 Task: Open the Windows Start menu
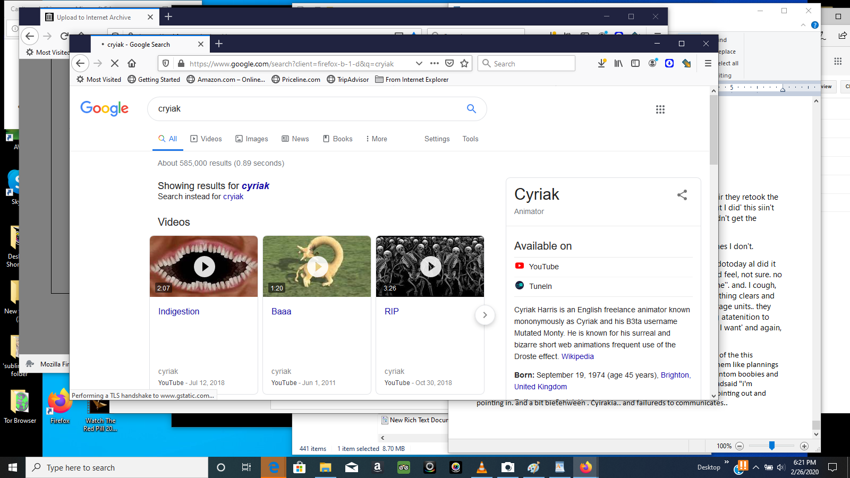tap(13, 467)
